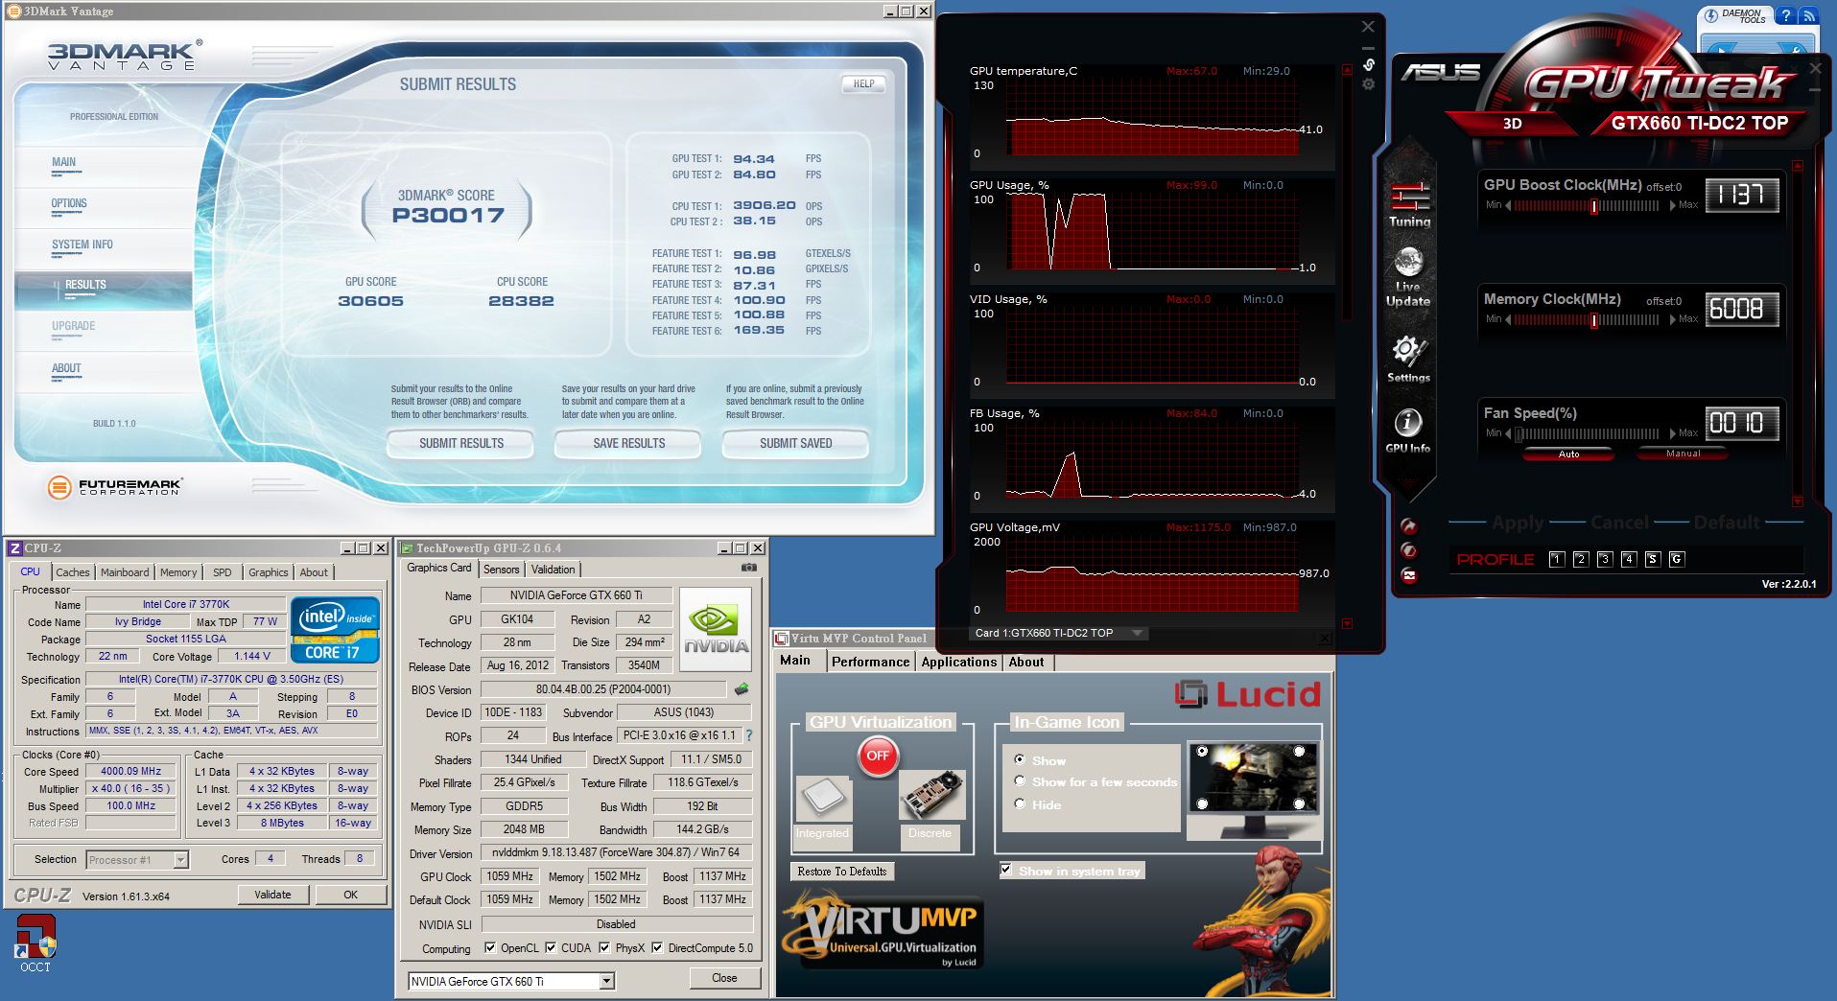
Task: Click the Manual fan mode button
Action: 1683,454
